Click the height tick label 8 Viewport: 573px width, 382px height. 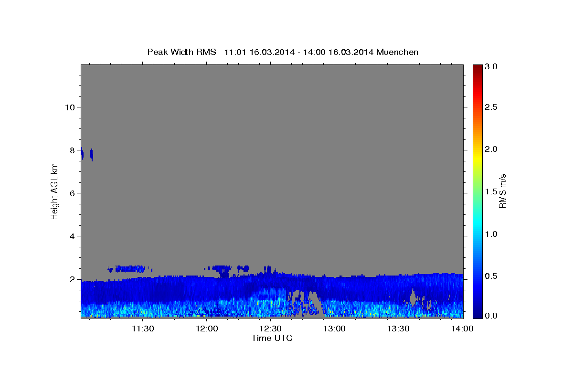pyautogui.click(x=72, y=150)
